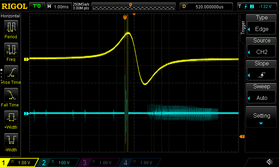Click the channel 1 ground marker

pyautogui.click(x=27, y=59)
